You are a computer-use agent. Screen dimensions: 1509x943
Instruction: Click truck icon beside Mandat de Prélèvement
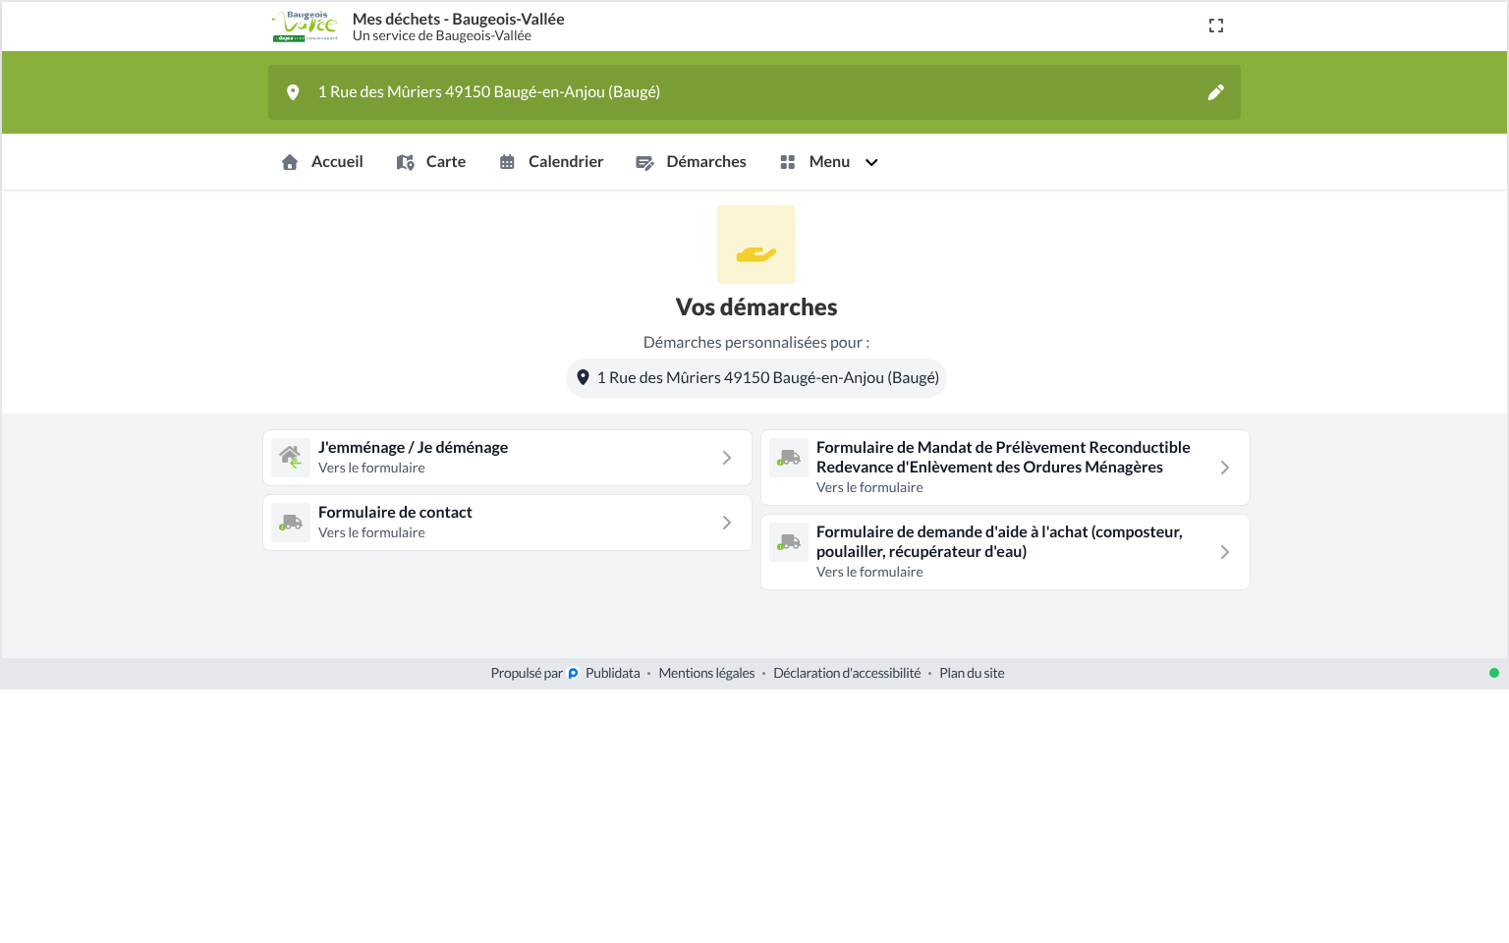click(789, 458)
